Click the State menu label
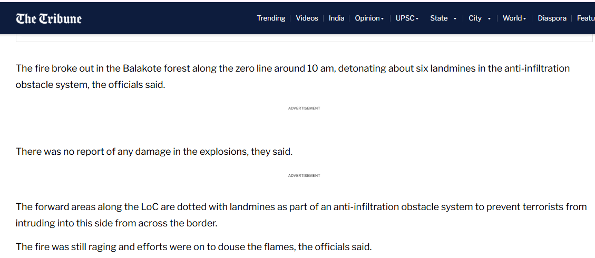 tap(438, 18)
